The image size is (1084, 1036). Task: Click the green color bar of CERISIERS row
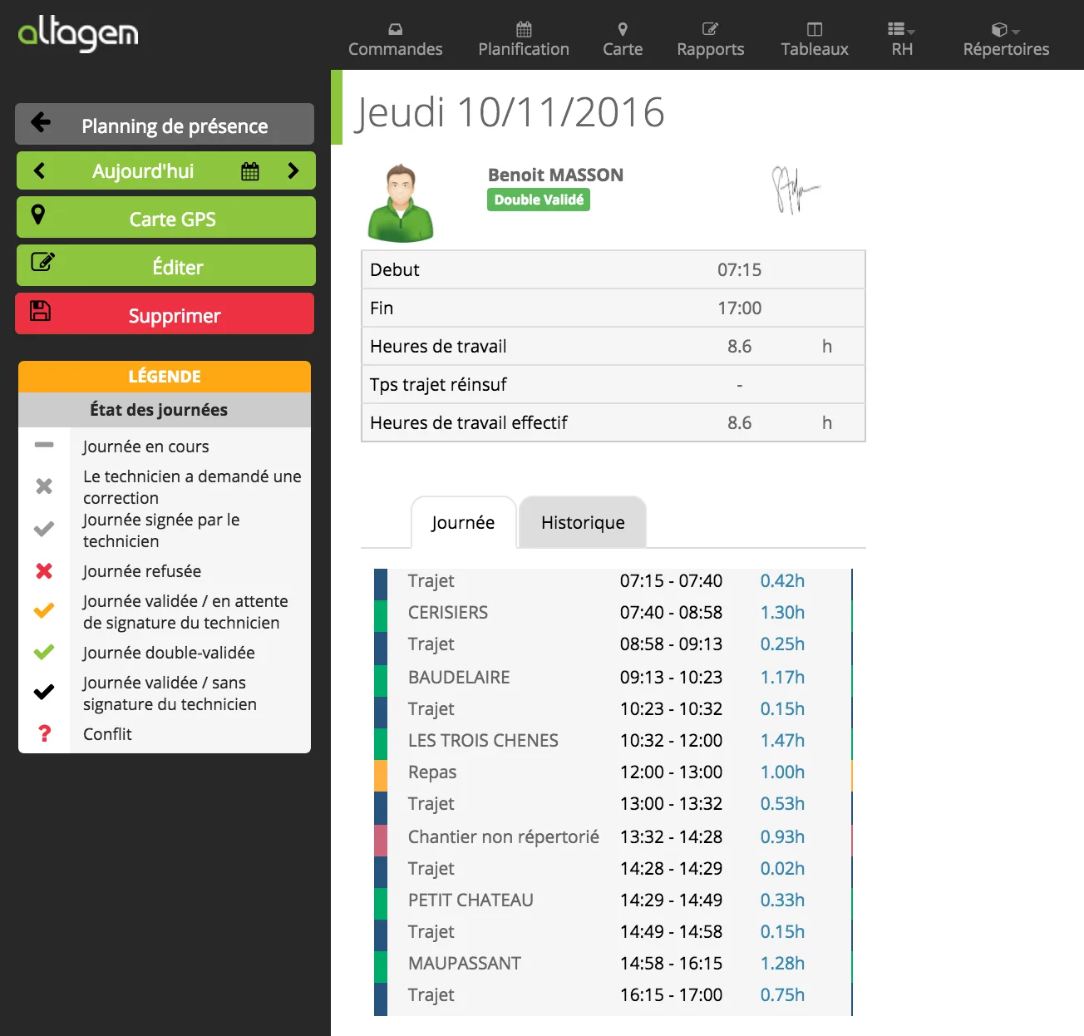381,616
